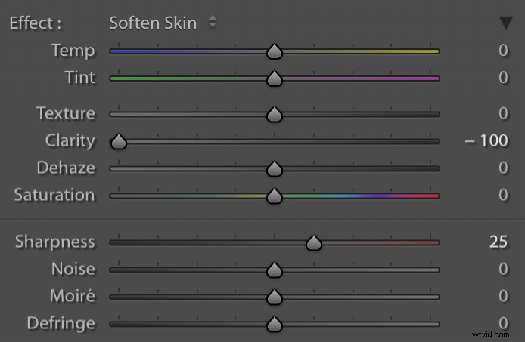Click the Sharpness label
The width and height of the screenshot is (525, 342).
pyautogui.click(x=55, y=242)
